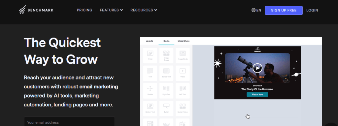Play the telescope video preview
Image resolution: width=338 pixels, height=126 pixels.
coord(257,68)
